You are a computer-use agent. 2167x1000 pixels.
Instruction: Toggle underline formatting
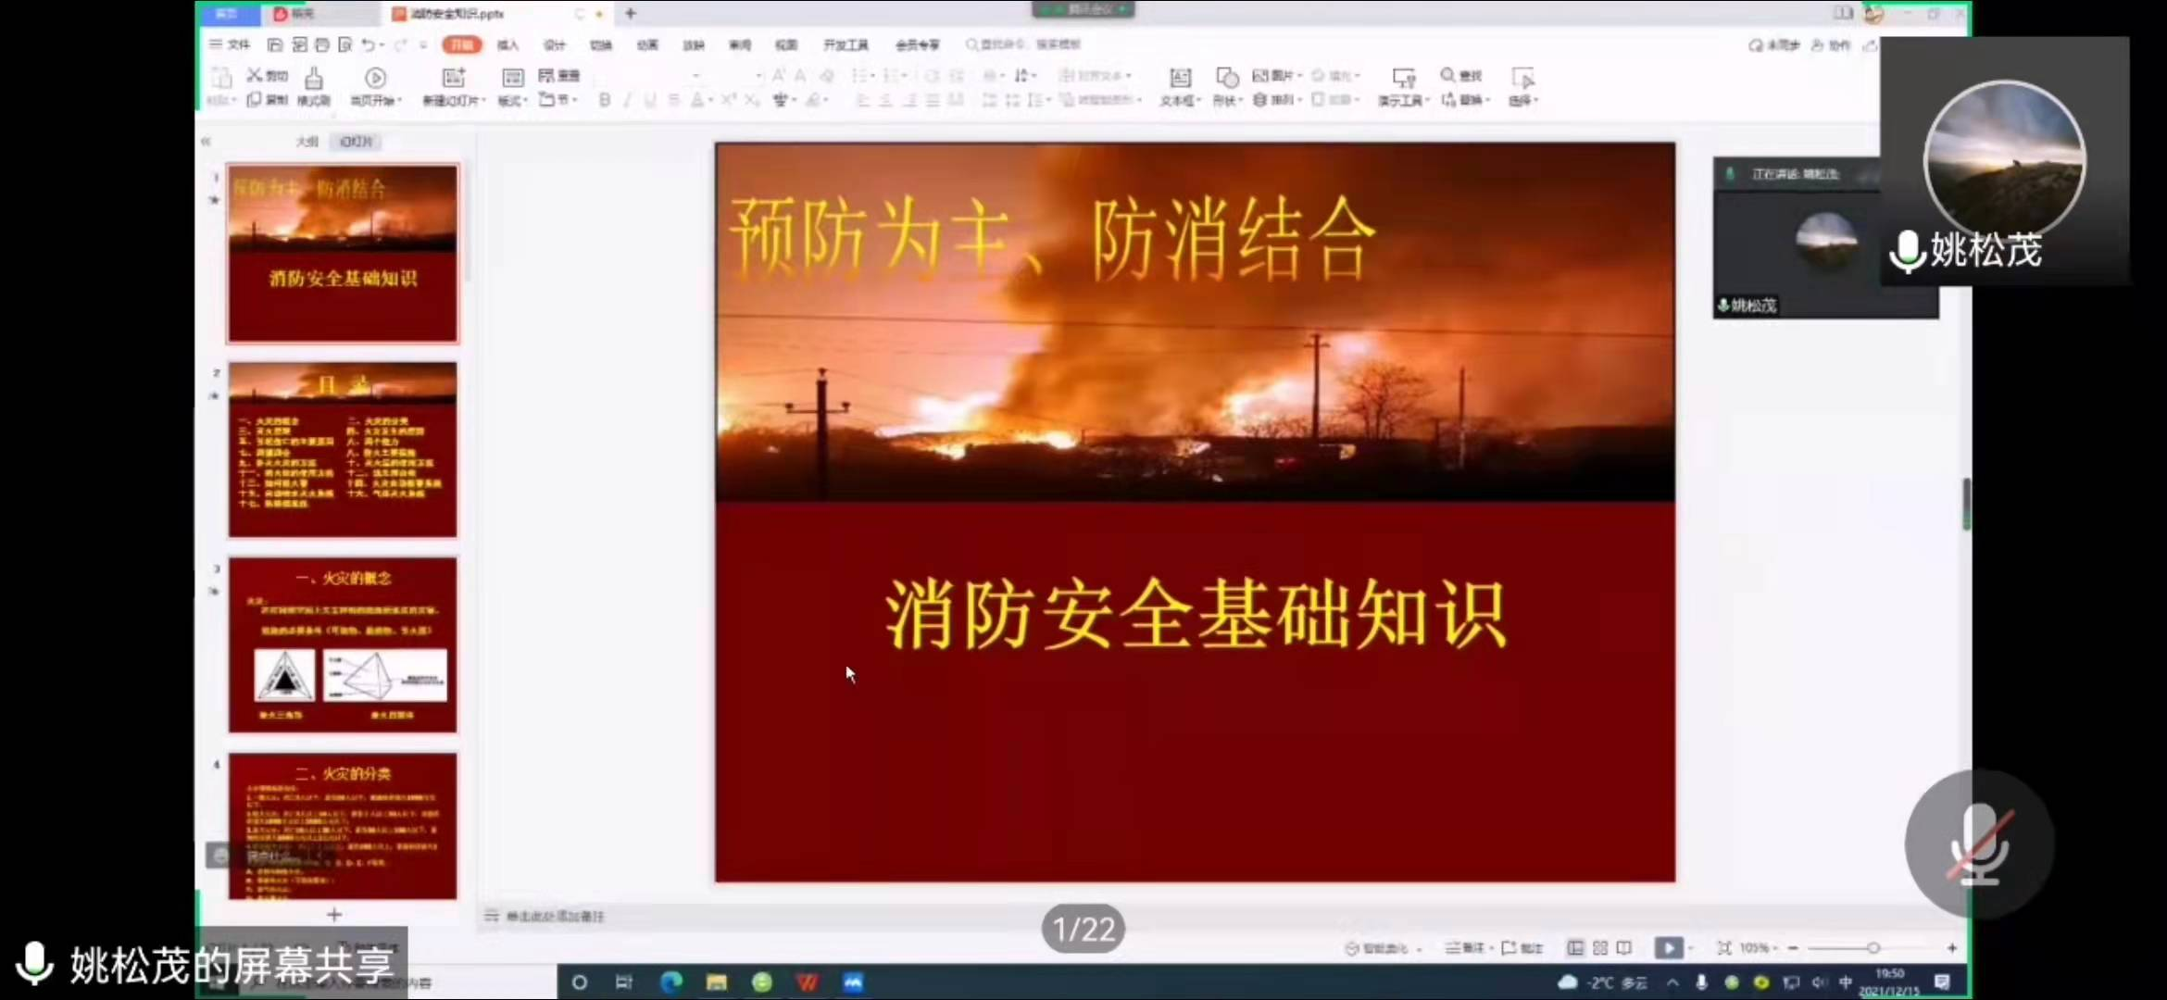(650, 99)
